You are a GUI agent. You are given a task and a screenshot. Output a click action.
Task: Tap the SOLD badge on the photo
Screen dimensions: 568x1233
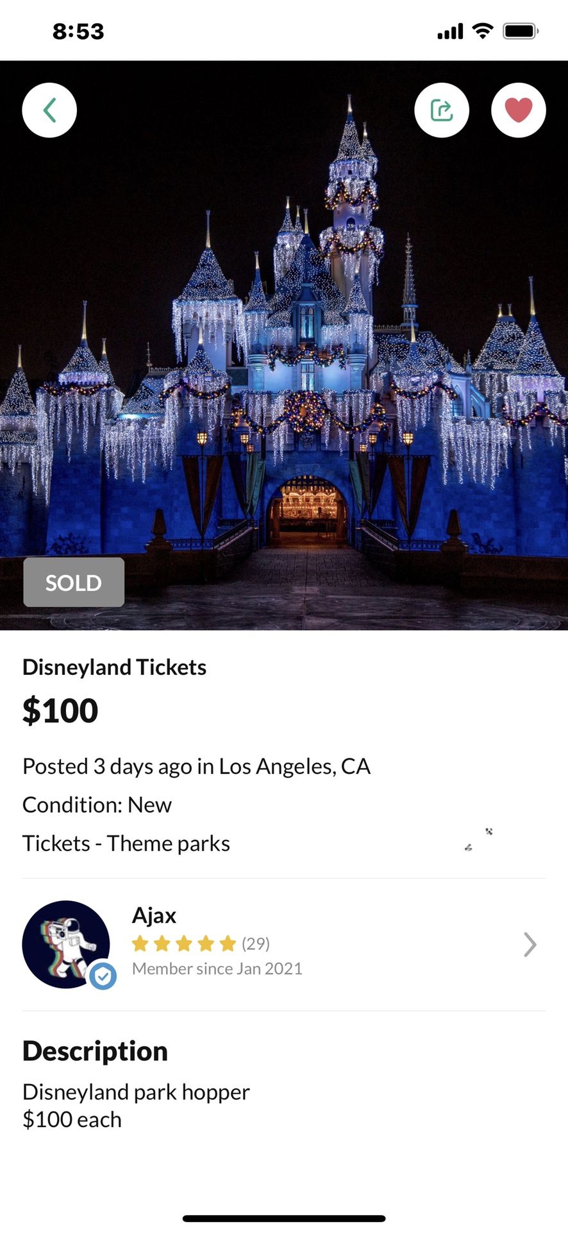click(x=74, y=582)
